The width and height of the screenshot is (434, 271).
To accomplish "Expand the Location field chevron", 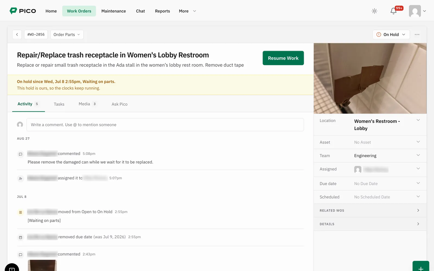I will tap(418, 120).
